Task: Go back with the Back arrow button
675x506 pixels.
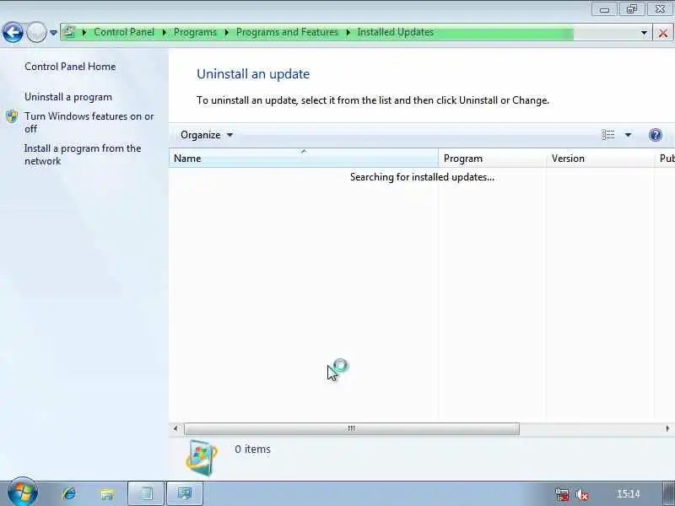Action: click(13, 32)
